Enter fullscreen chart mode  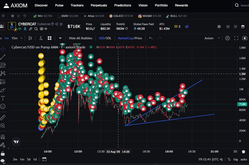(236, 38)
